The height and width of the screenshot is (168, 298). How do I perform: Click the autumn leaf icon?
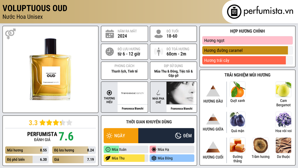pyautogui.click(x=108, y=158)
